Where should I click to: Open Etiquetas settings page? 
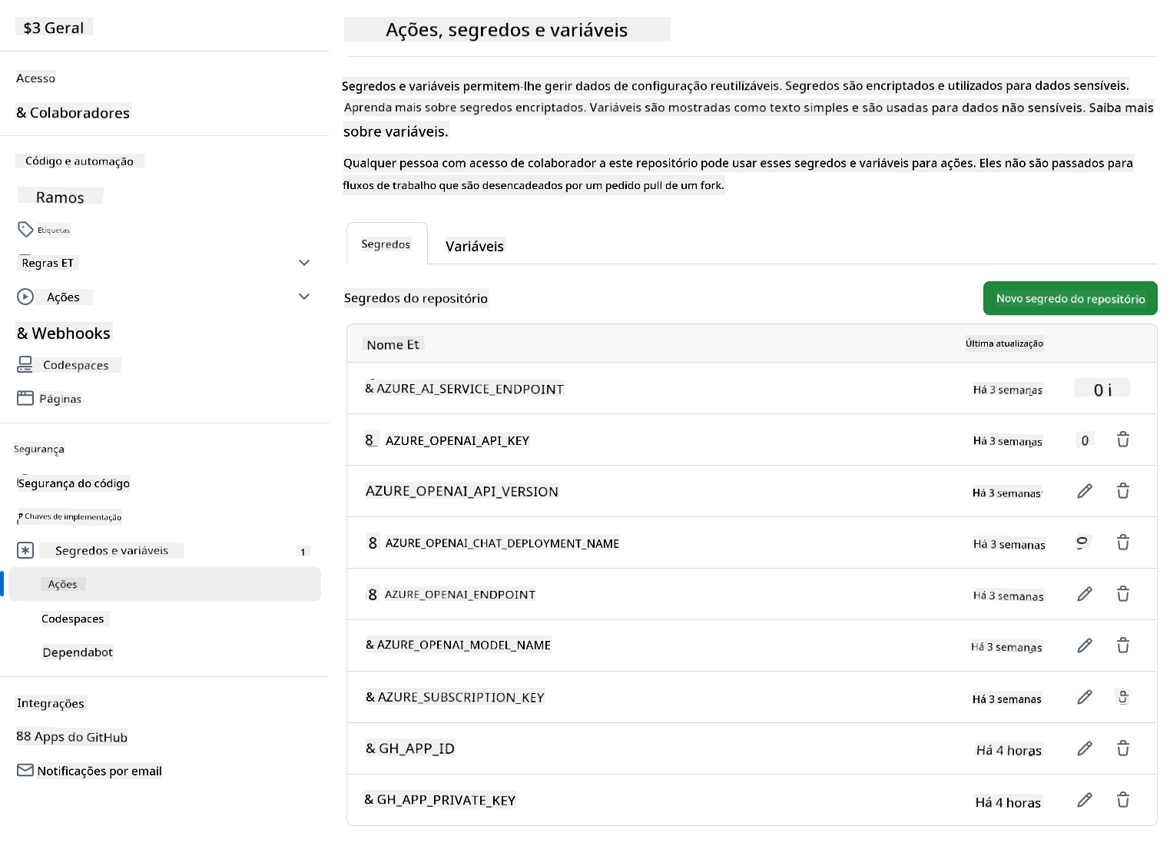pos(54,230)
